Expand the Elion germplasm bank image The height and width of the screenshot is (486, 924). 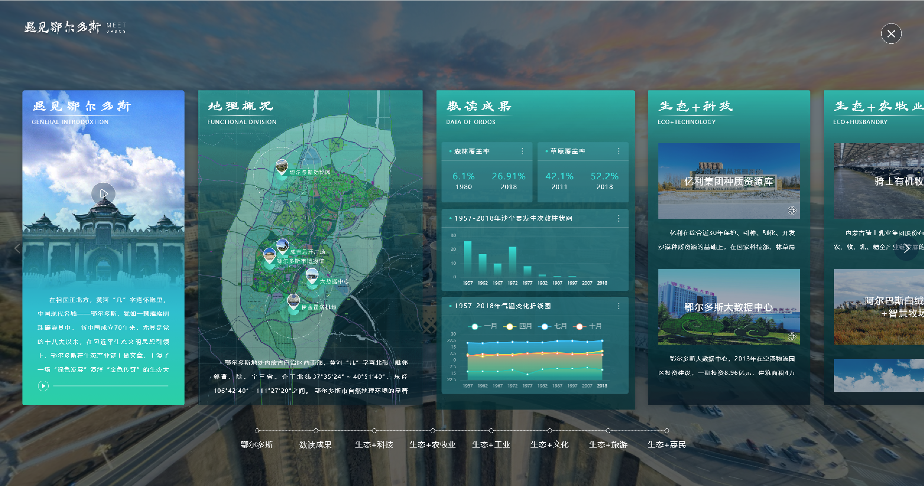click(792, 211)
